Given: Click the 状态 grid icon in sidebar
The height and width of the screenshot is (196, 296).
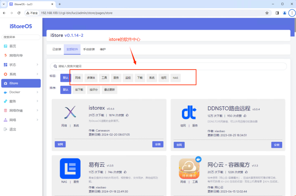Looking at the screenshot, I should point(6,65).
